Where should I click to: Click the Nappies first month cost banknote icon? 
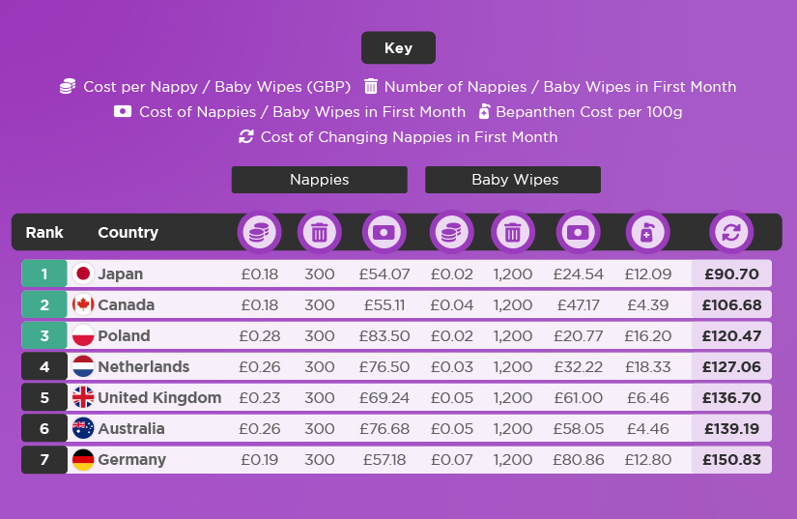point(384,232)
